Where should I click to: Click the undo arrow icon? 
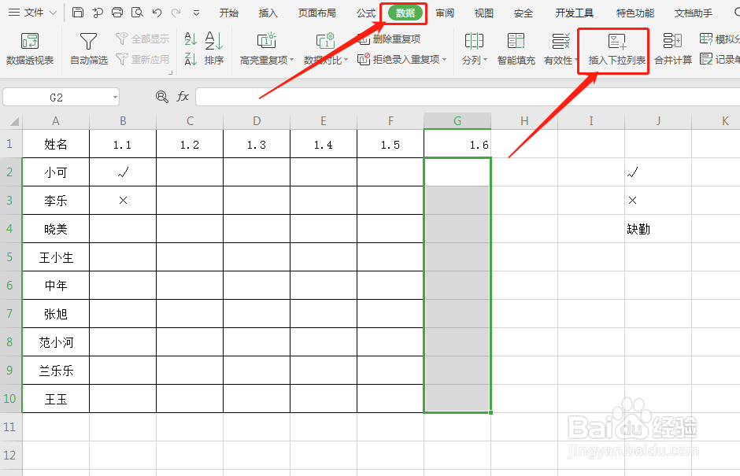(x=157, y=13)
